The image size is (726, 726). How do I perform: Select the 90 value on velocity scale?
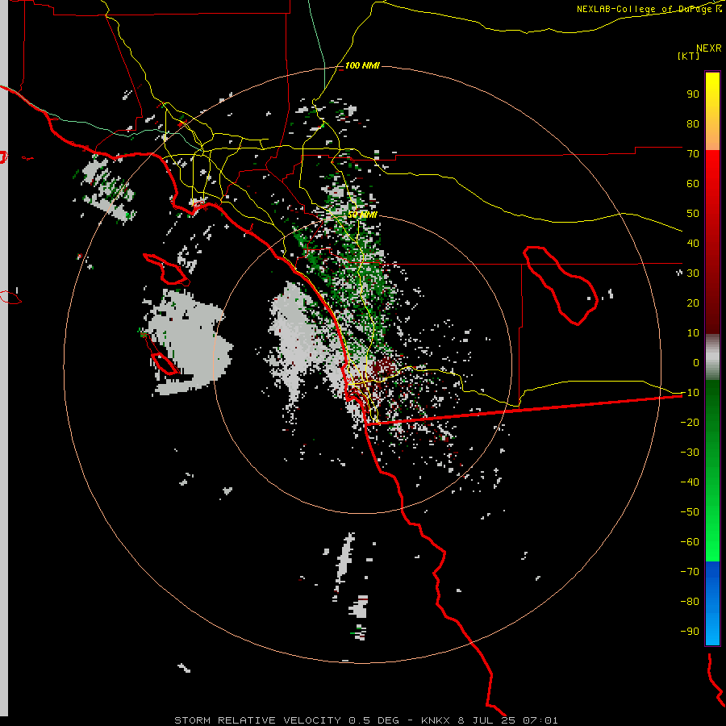tap(693, 94)
